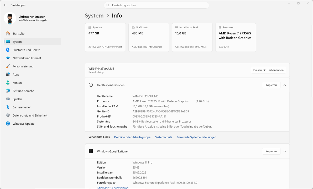Click the Prozessor AMD Ryzen card

[236, 37]
